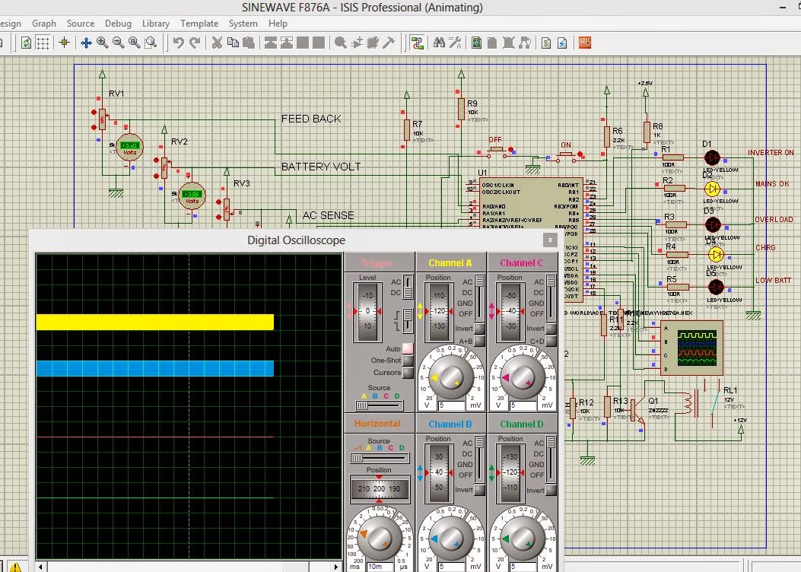Run the electrical rule check

(x=561, y=43)
